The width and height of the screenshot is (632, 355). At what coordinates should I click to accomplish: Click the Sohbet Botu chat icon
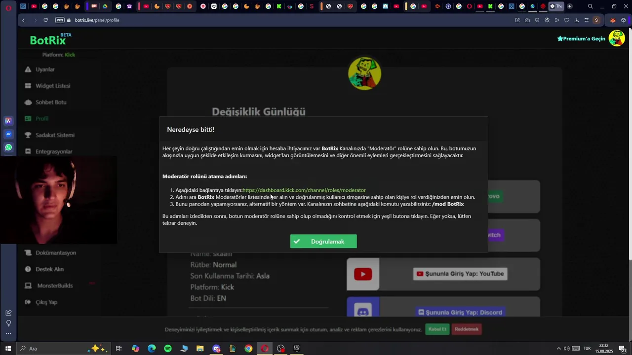point(28,102)
